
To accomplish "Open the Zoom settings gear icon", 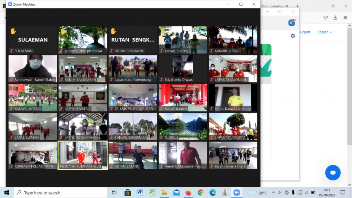I will pyautogui.click(x=293, y=36).
